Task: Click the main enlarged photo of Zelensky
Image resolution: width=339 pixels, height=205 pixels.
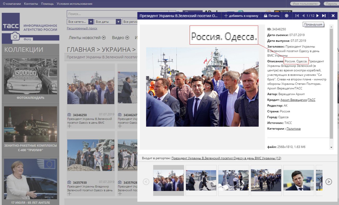Action: tap(202, 87)
